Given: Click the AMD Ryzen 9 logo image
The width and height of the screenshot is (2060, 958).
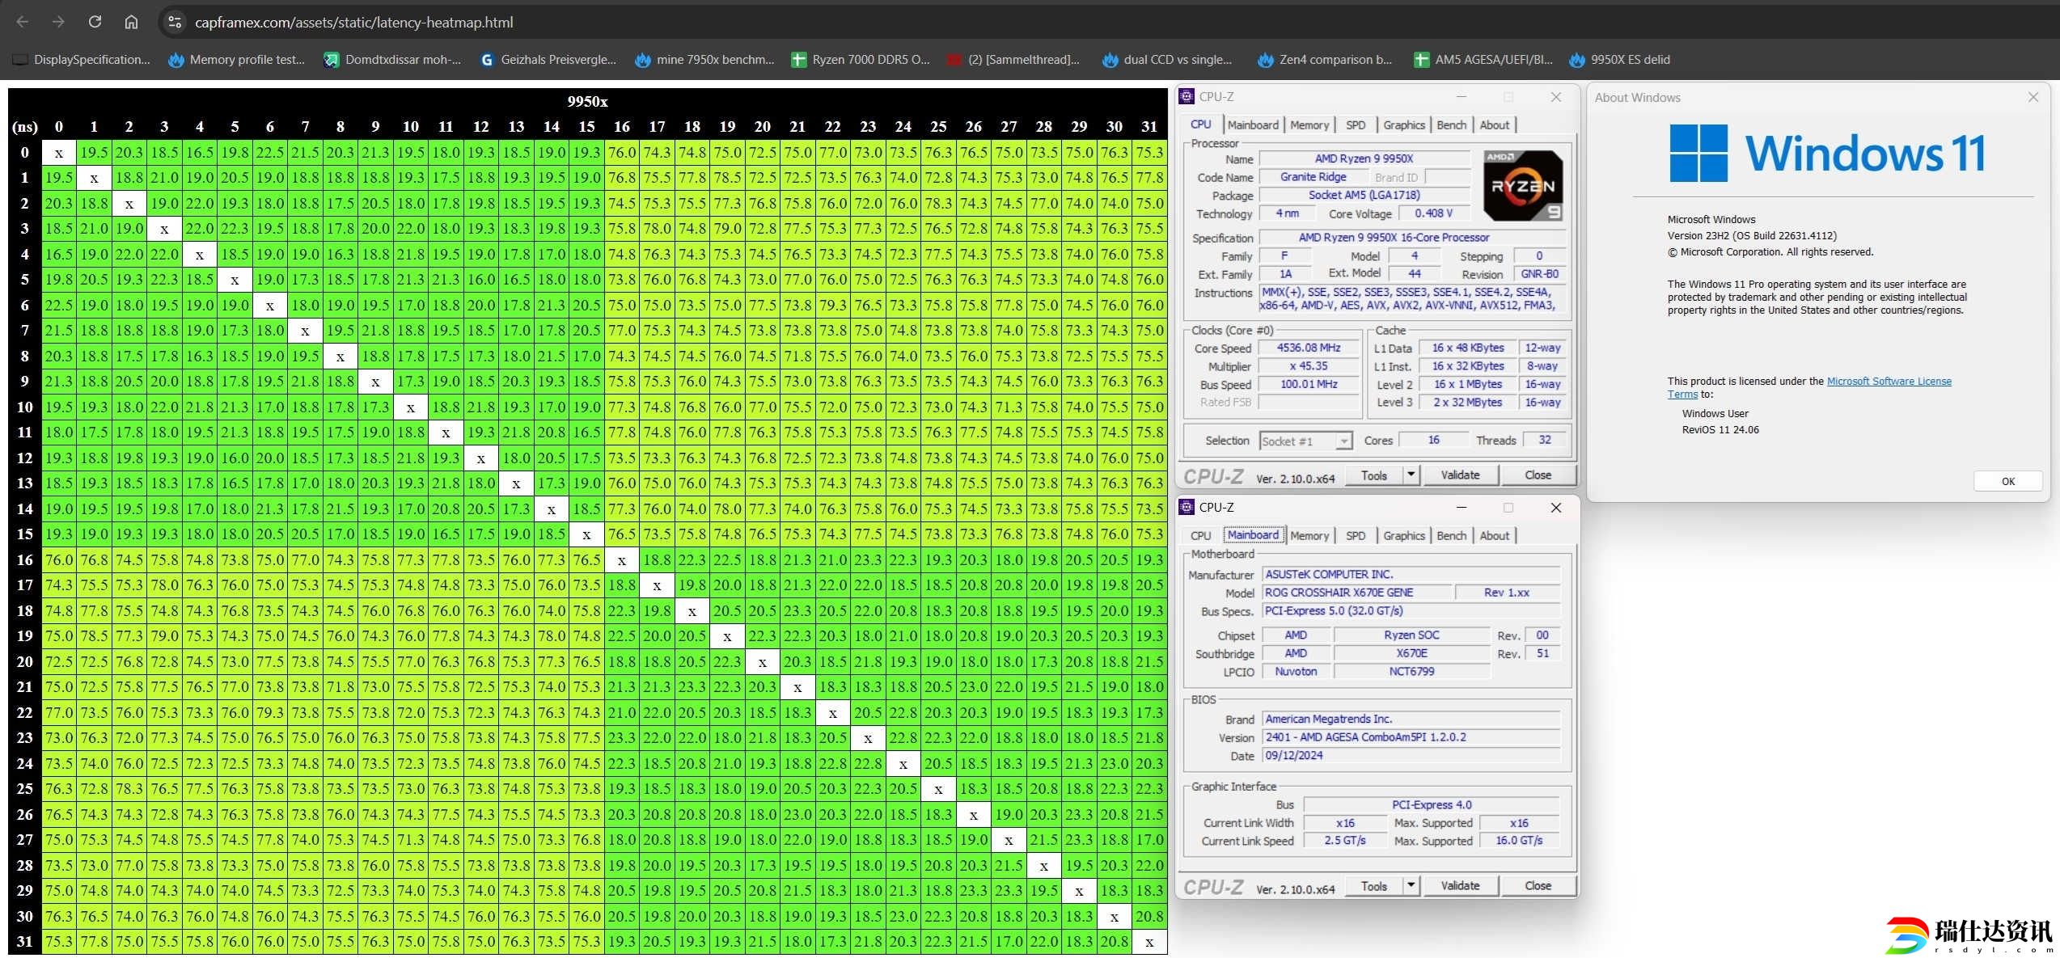Looking at the screenshot, I should pos(1523,185).
